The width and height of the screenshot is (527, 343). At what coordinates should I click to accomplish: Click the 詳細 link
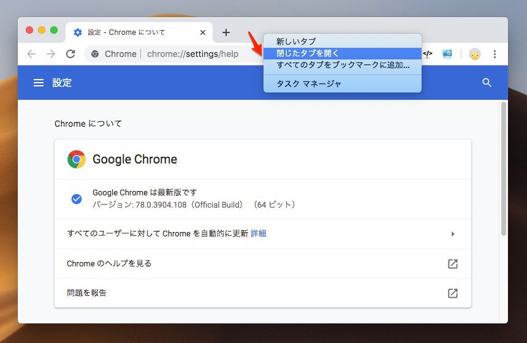tap(259, 233)
